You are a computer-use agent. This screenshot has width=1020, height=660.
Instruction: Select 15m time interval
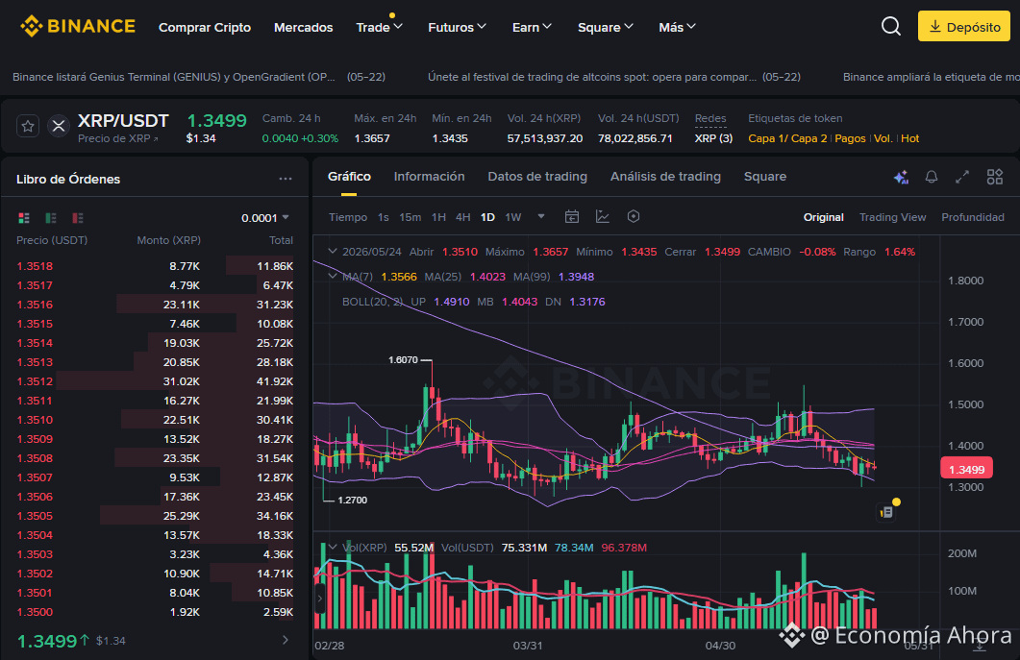point(410,217)
